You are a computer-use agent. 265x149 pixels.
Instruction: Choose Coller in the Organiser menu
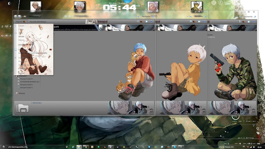(21, 33)
